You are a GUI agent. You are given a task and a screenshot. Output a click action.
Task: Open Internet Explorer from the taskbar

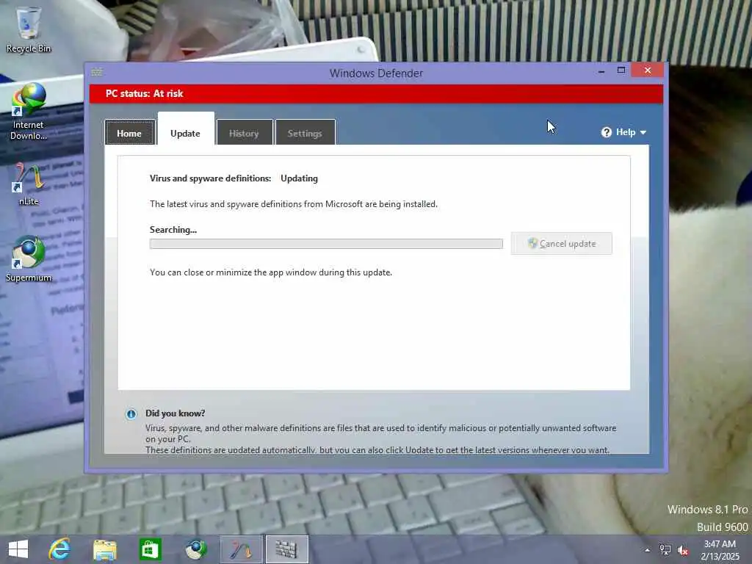tap(59, 549)
